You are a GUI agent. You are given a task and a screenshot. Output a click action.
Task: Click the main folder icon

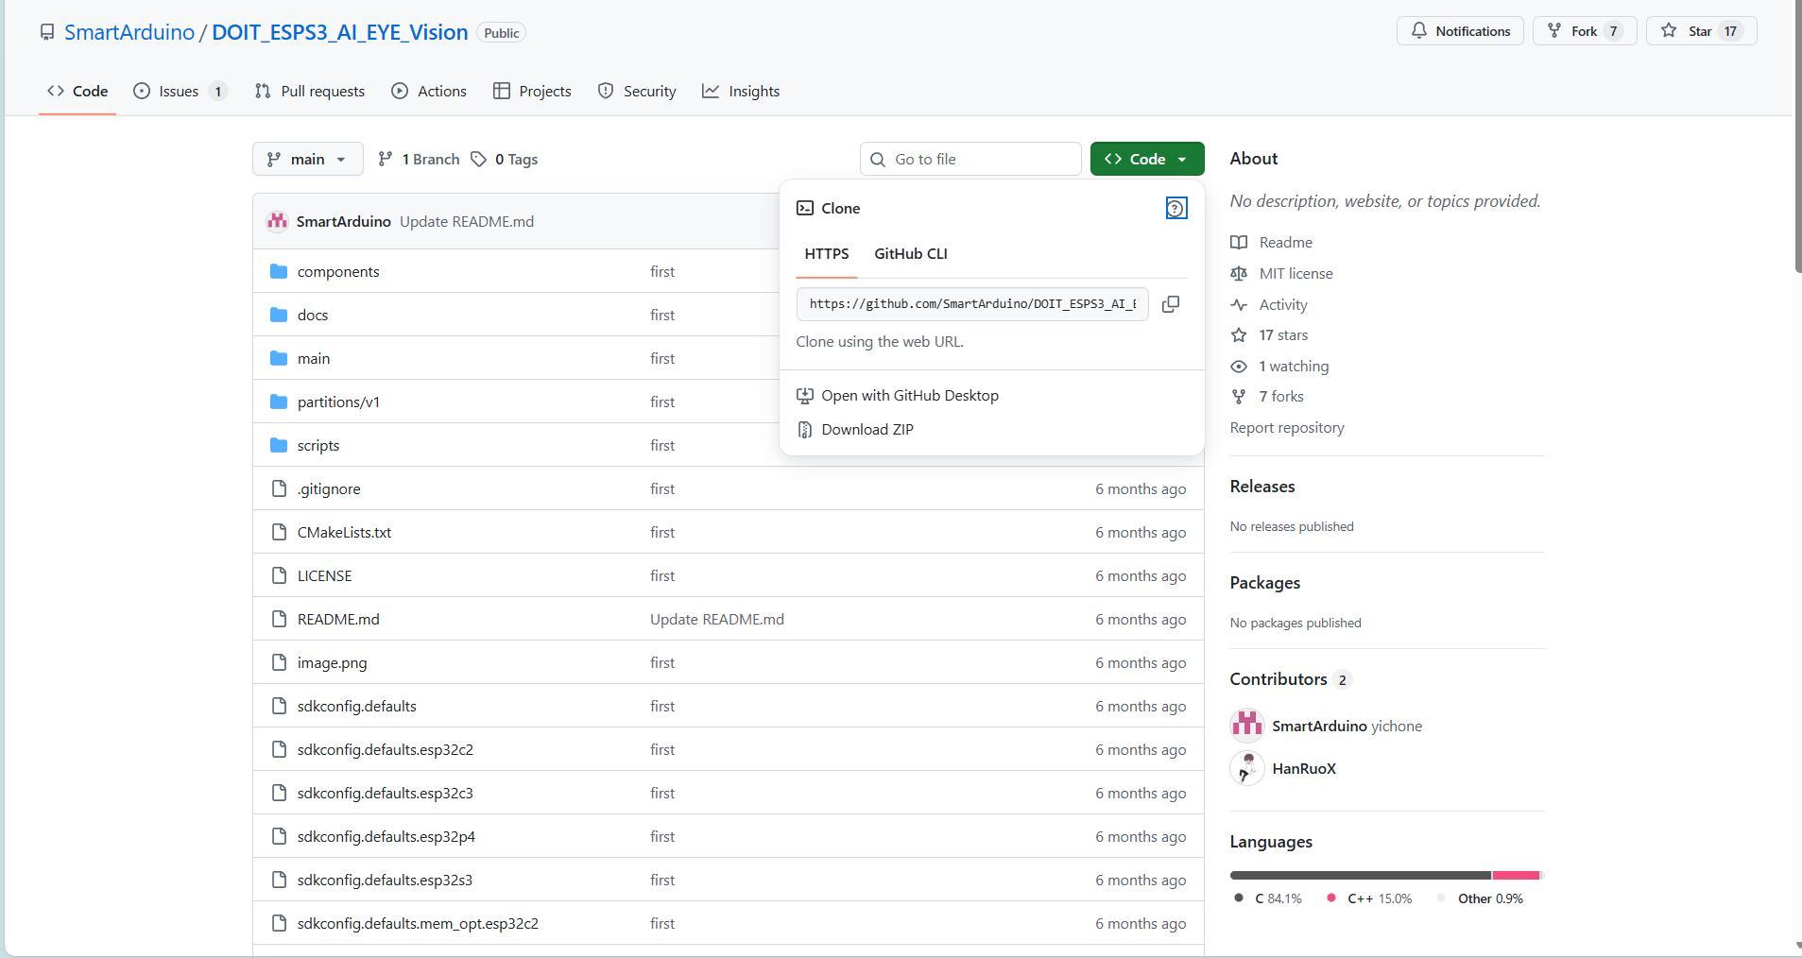tap(278, 358)
